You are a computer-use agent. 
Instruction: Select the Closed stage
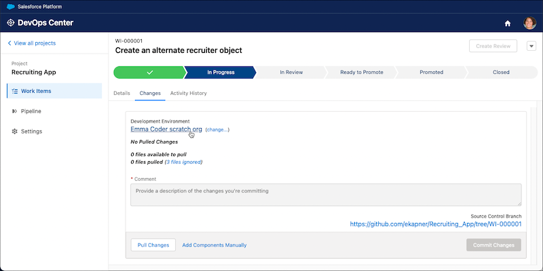(501, 72)
